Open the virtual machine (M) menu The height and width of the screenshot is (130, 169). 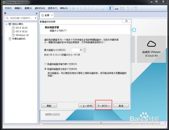pyautogui.click(x=40, y=8)
